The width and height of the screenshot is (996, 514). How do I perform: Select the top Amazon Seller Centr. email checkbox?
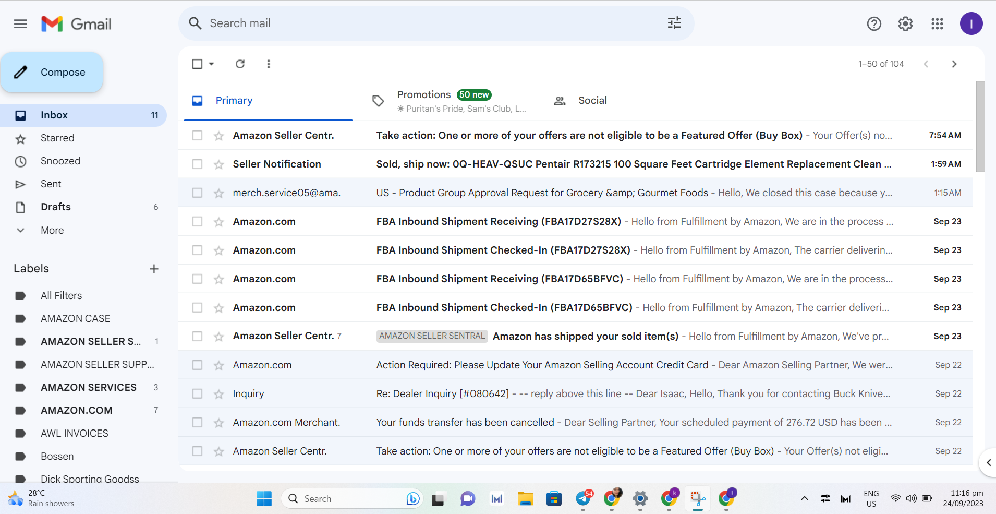pyautogui.click(x=197, y=136)
